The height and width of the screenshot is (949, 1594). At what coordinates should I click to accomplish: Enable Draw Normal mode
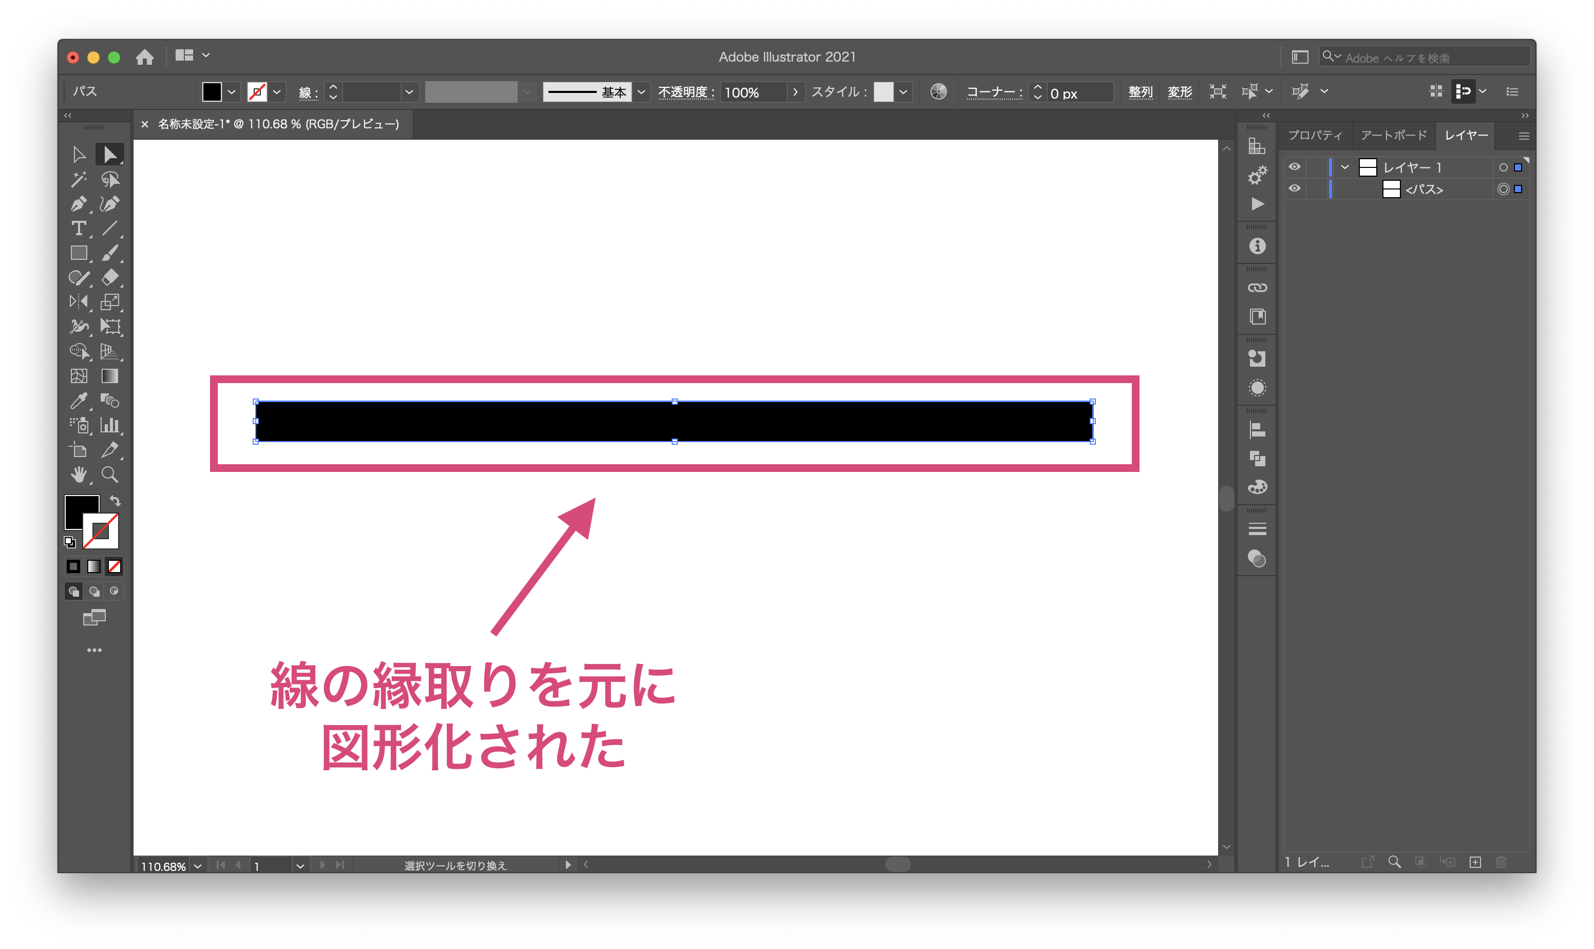pos(73,592)
